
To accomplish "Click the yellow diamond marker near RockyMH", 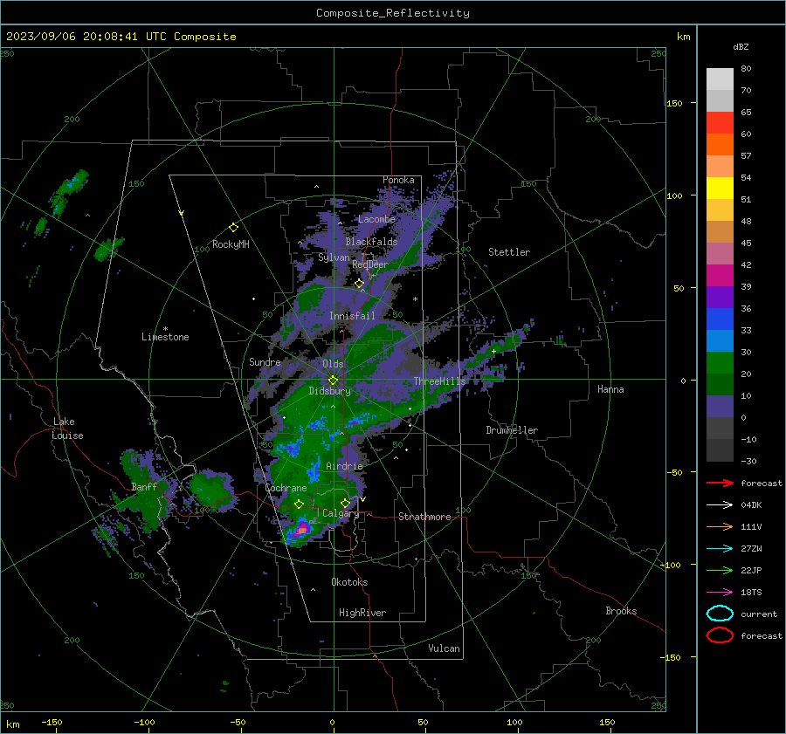I will pos(233,228).
